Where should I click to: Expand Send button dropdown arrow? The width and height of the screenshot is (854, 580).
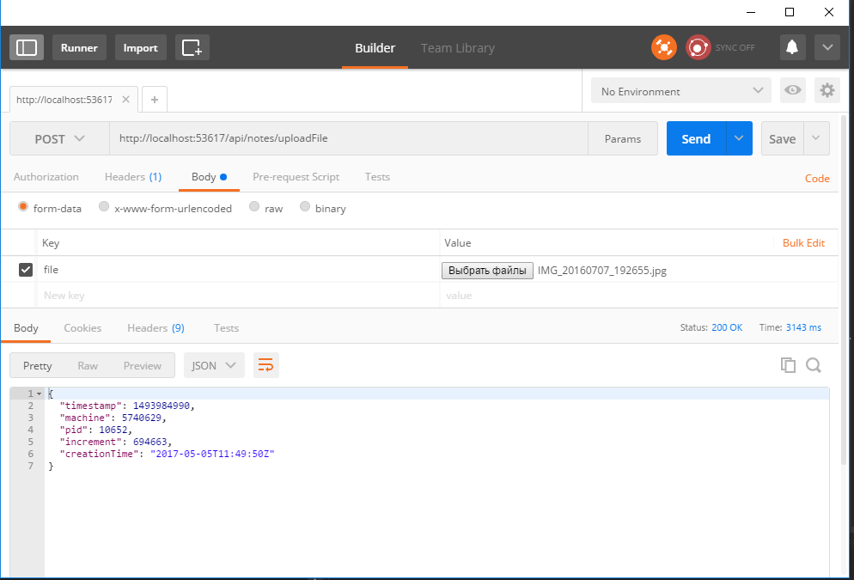(739, 138)
